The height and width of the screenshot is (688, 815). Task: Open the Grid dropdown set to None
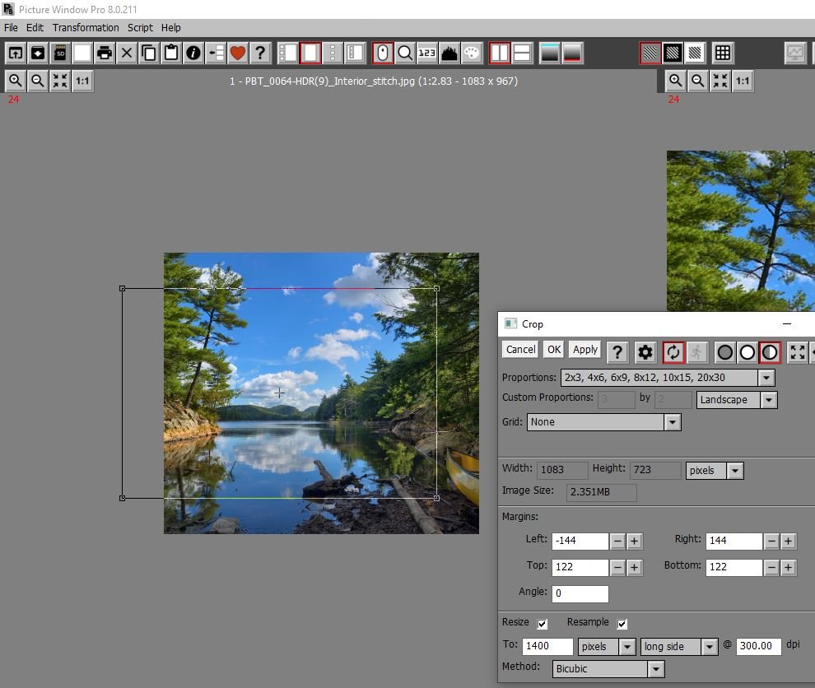tap(672, 422)
